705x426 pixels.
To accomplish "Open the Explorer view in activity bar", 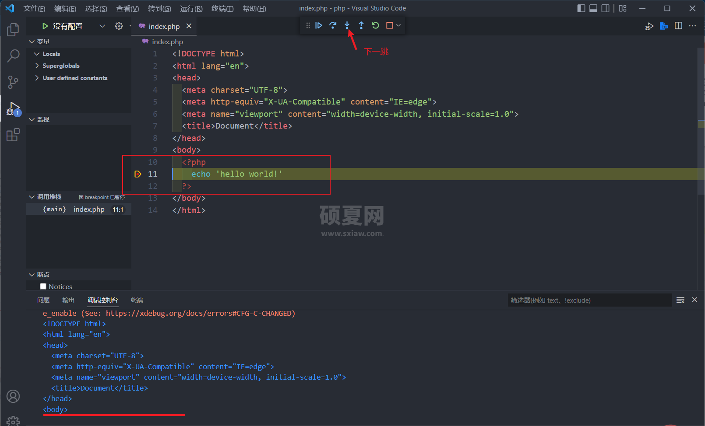I will 13,30.
